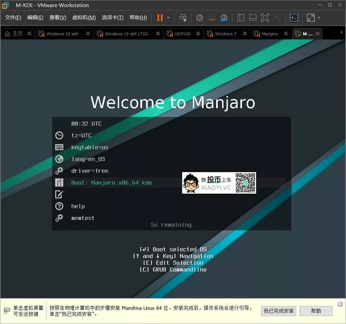
Task: Toggle the library sidebar view icon
Action: click(241, 18)
